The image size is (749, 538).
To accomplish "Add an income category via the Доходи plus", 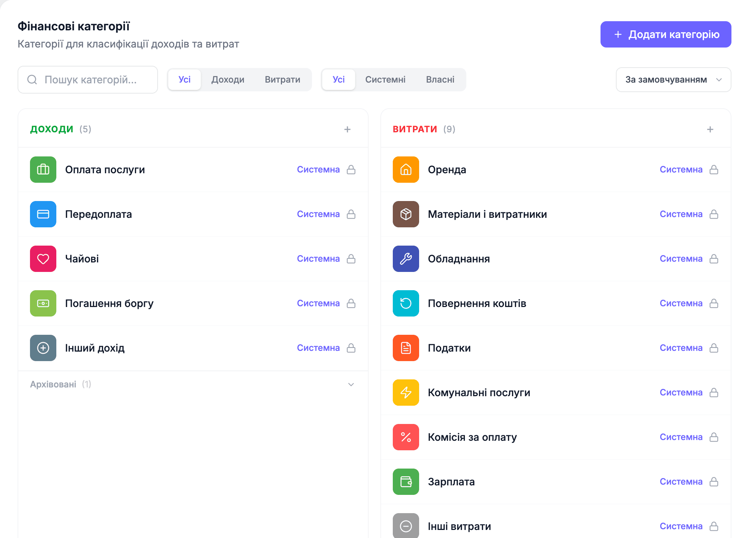I will 347,129.
